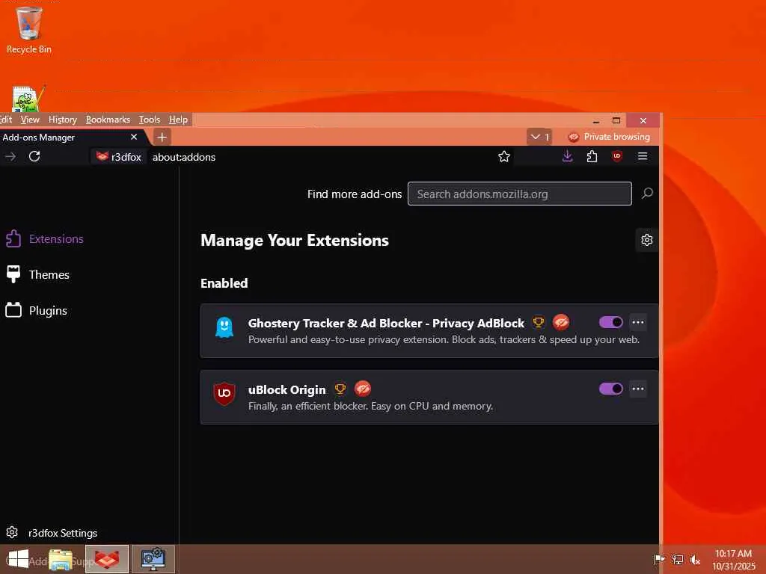Open more options for uBlock Origin
The image size is (766, 574).
[638, 389]
